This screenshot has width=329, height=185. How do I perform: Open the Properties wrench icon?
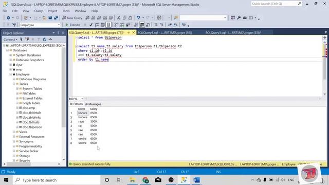coord(239,18)
